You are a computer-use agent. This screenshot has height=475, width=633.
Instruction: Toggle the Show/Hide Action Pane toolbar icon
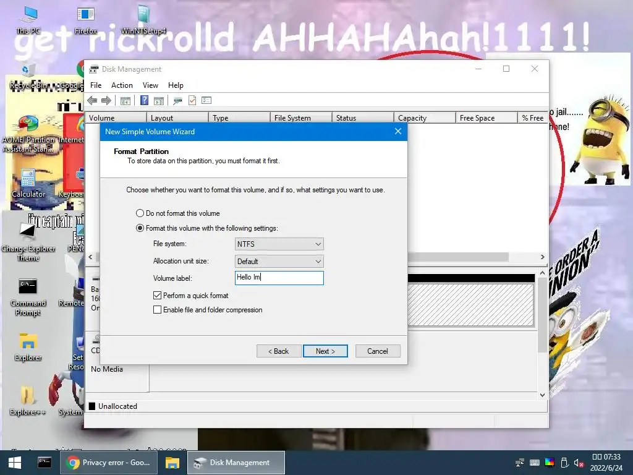[x=159, y=101]
